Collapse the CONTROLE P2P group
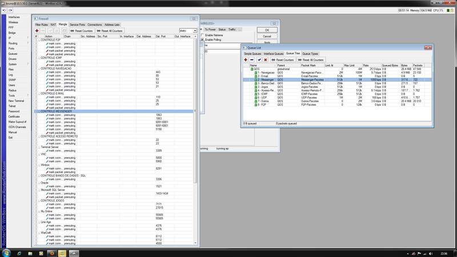Image resolution: width=457 pixels, height=257 pixels. click(39, 40)
